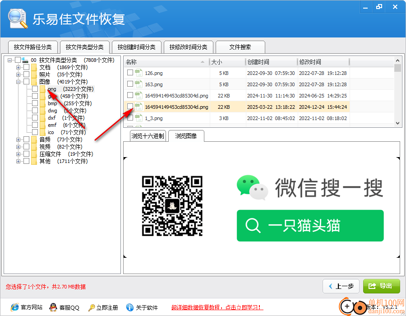
Task: Check the 文档 category checkbox
Action: pos(27,67)
